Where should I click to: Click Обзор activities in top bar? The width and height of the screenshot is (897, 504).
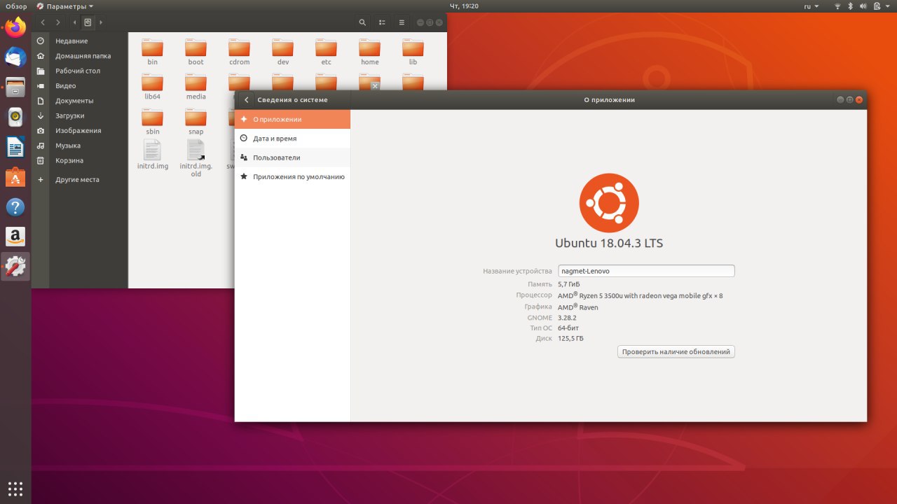16,6
